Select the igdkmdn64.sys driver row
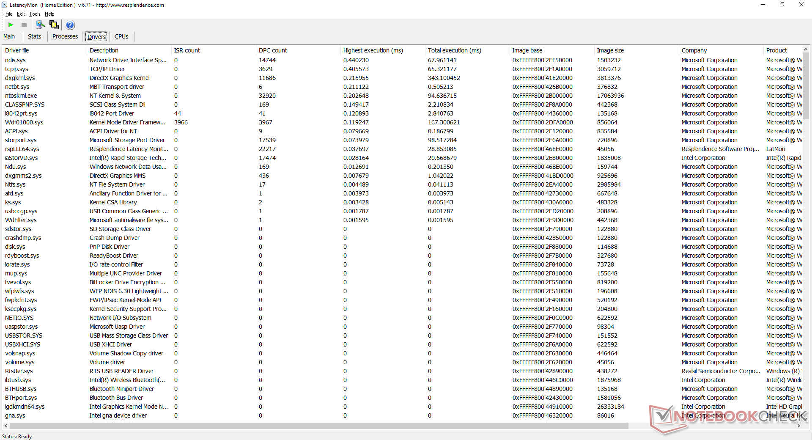Screen dimensions: 812x440 click(x=402, y=407)
